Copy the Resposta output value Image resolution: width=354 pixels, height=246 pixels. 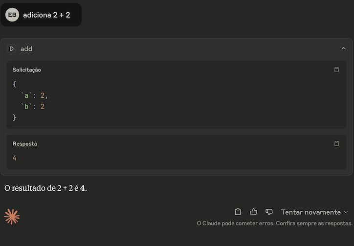pos(336,144)
